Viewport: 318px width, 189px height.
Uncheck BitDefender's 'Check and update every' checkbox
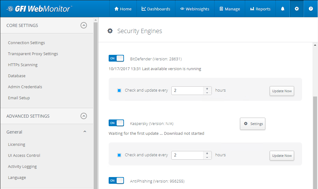[119, 91]
